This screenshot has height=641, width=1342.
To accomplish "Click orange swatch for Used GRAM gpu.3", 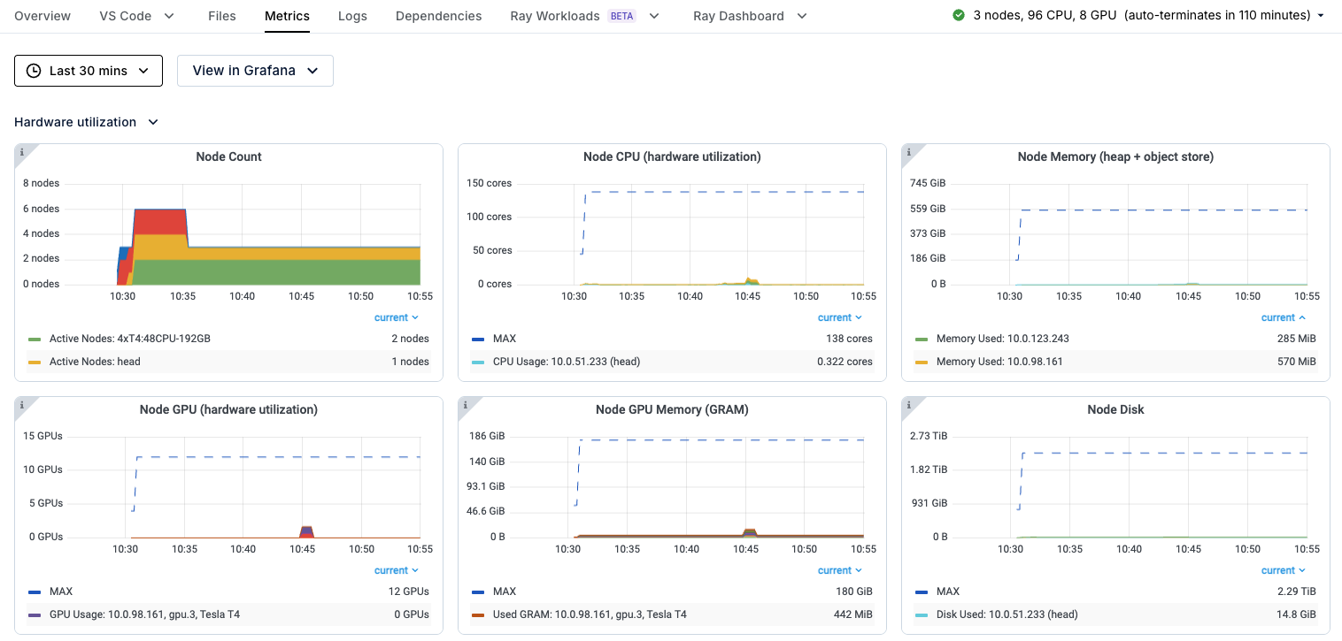I will tap(478, 614).
